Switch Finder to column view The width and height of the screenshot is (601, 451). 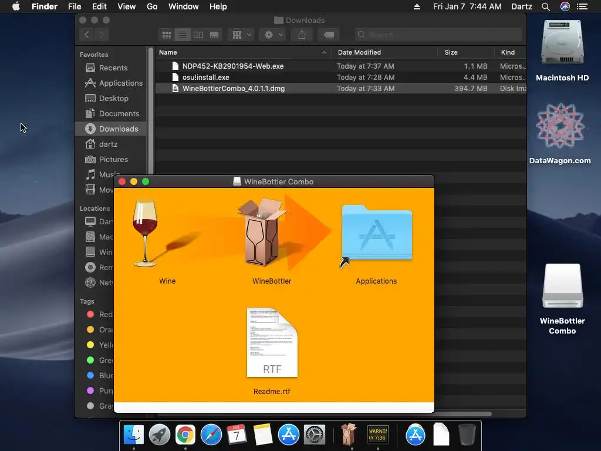(x=198, y=35)
